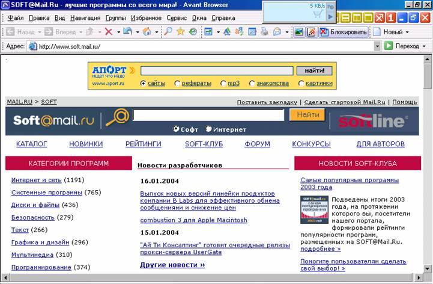
Task: Open the Правка menu
Action: click(39, 18)
